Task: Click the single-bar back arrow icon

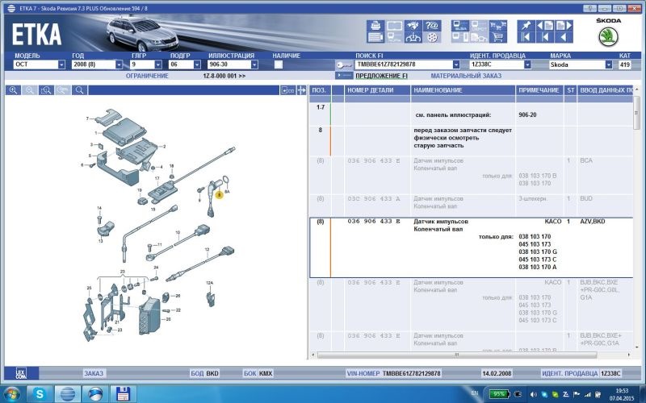Action: pos(545,37)
